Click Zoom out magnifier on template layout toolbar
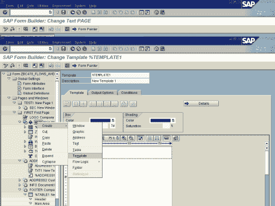 click(131, 138)
